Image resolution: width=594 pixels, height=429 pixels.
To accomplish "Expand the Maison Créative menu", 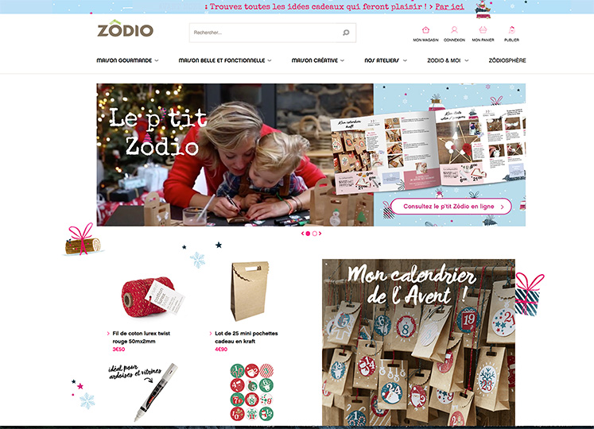I will 318,60.
